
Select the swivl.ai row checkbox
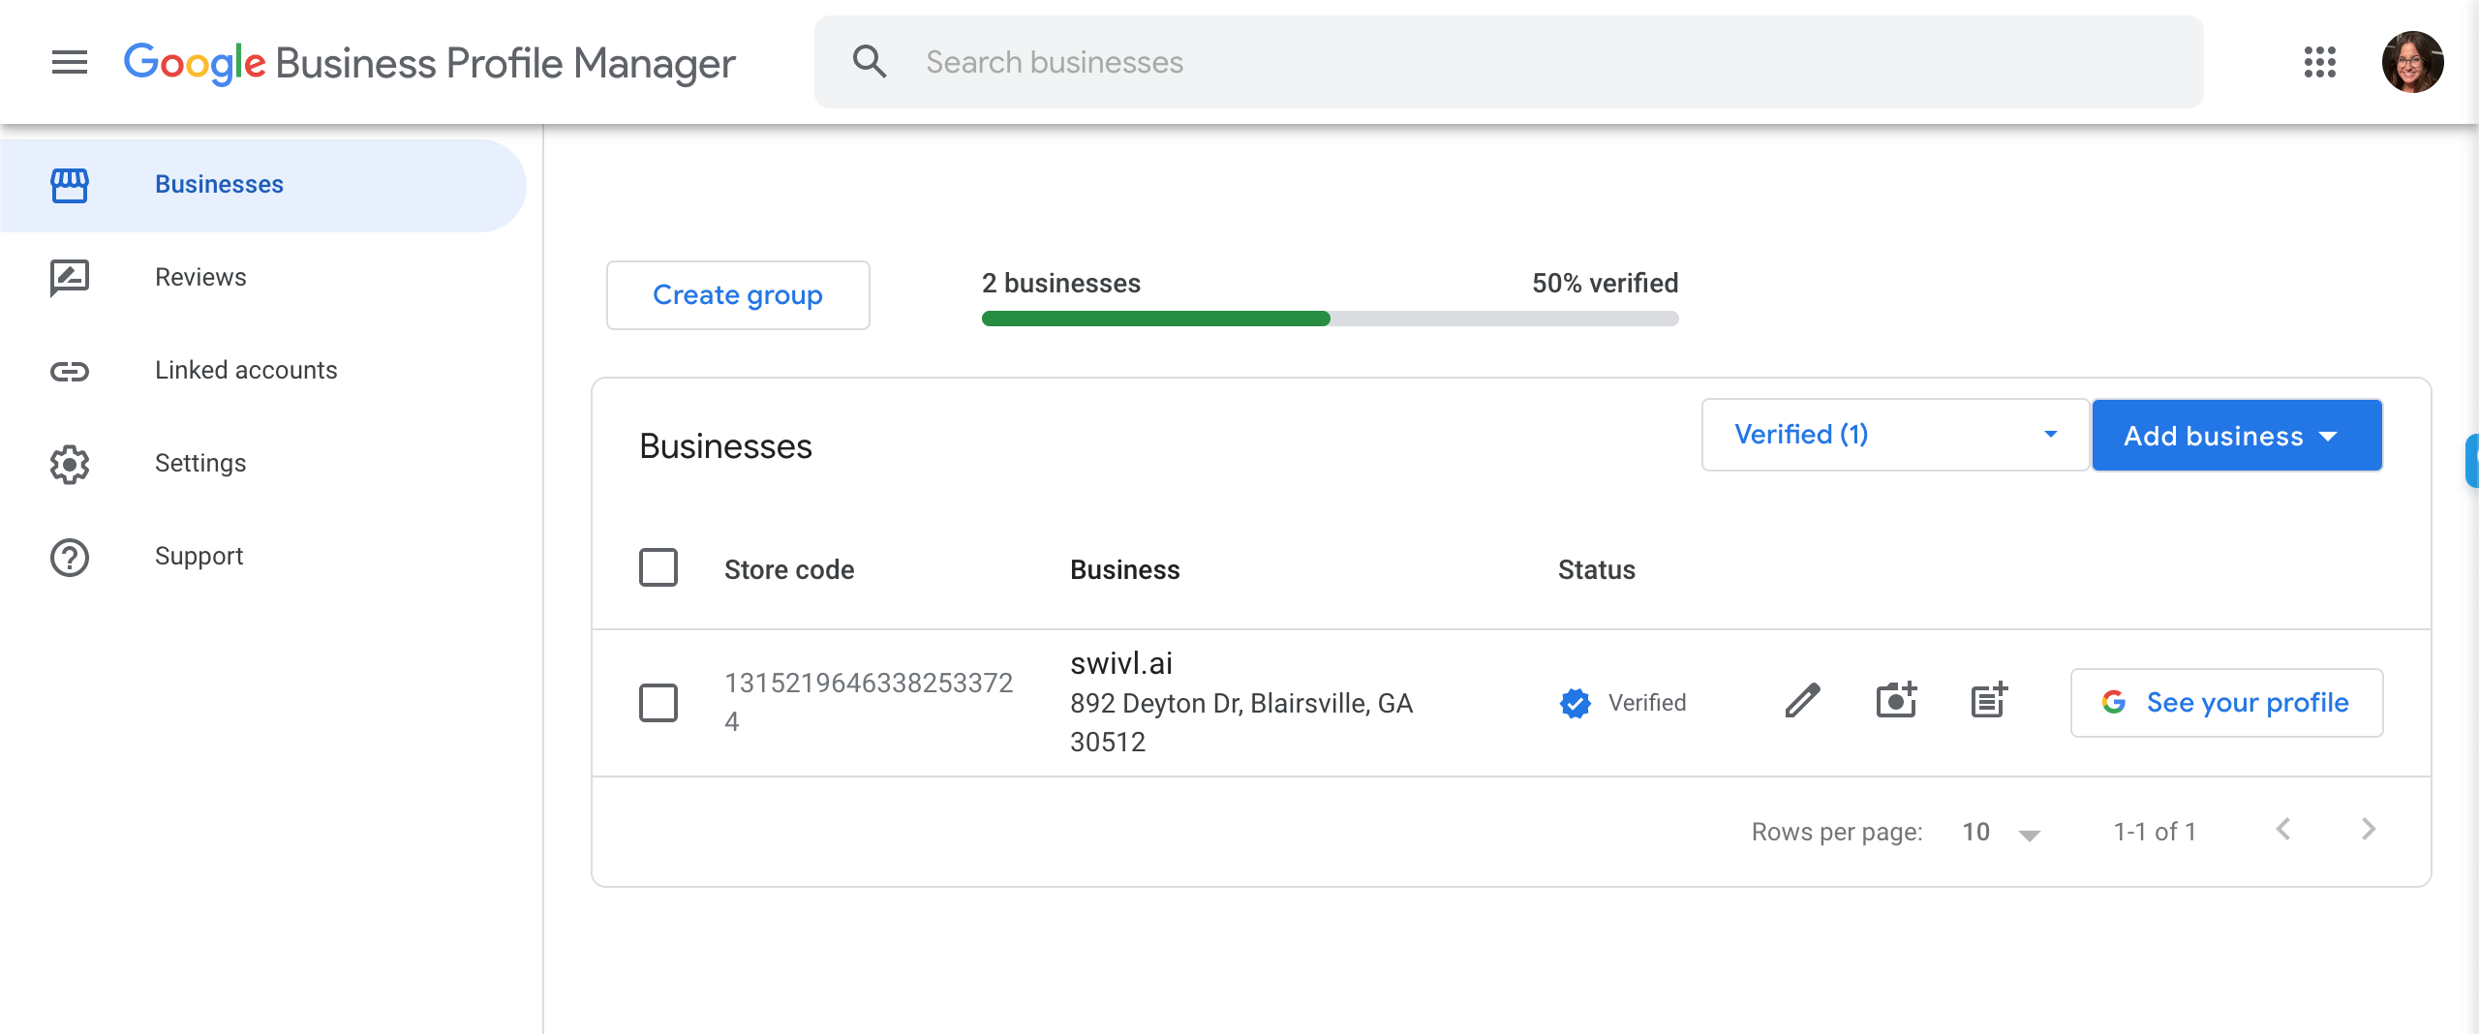658,703
